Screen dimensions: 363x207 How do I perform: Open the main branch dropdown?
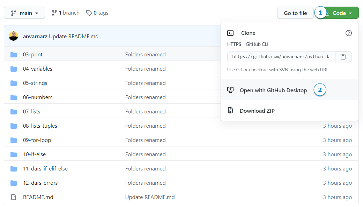24,13
